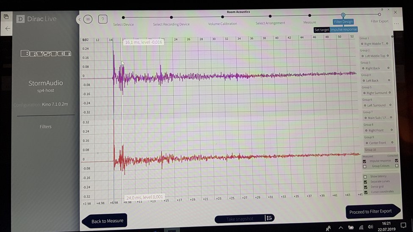The image size is (413, 232).
Task: Go back with the left arrow icon
Action: pos(8,28)
